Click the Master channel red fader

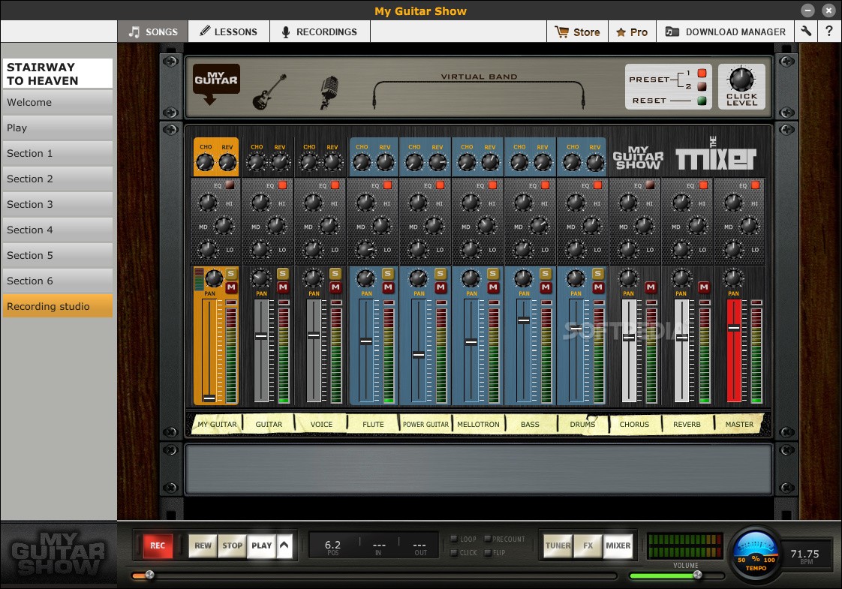point(733,328)
